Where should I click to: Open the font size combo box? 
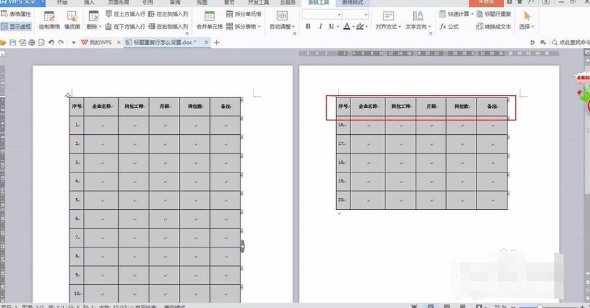[x=355, y=14]
